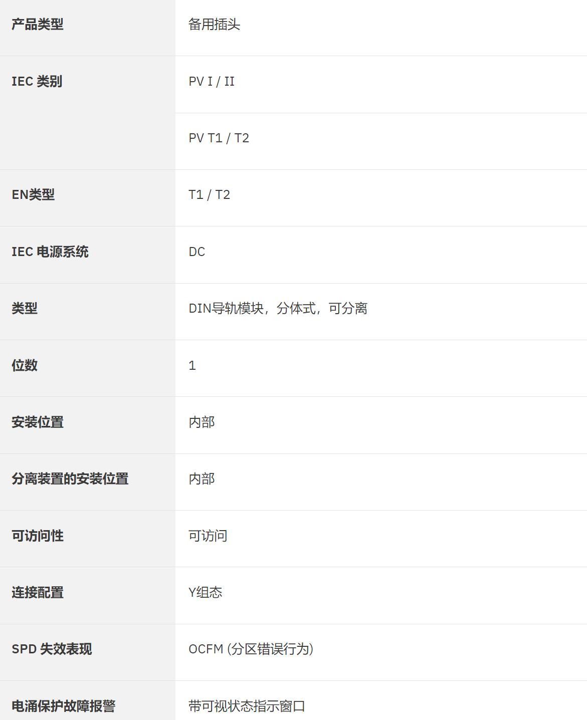587x720 pixels.
Task: Click the 可访问性 row label
Action: point(38,536)
